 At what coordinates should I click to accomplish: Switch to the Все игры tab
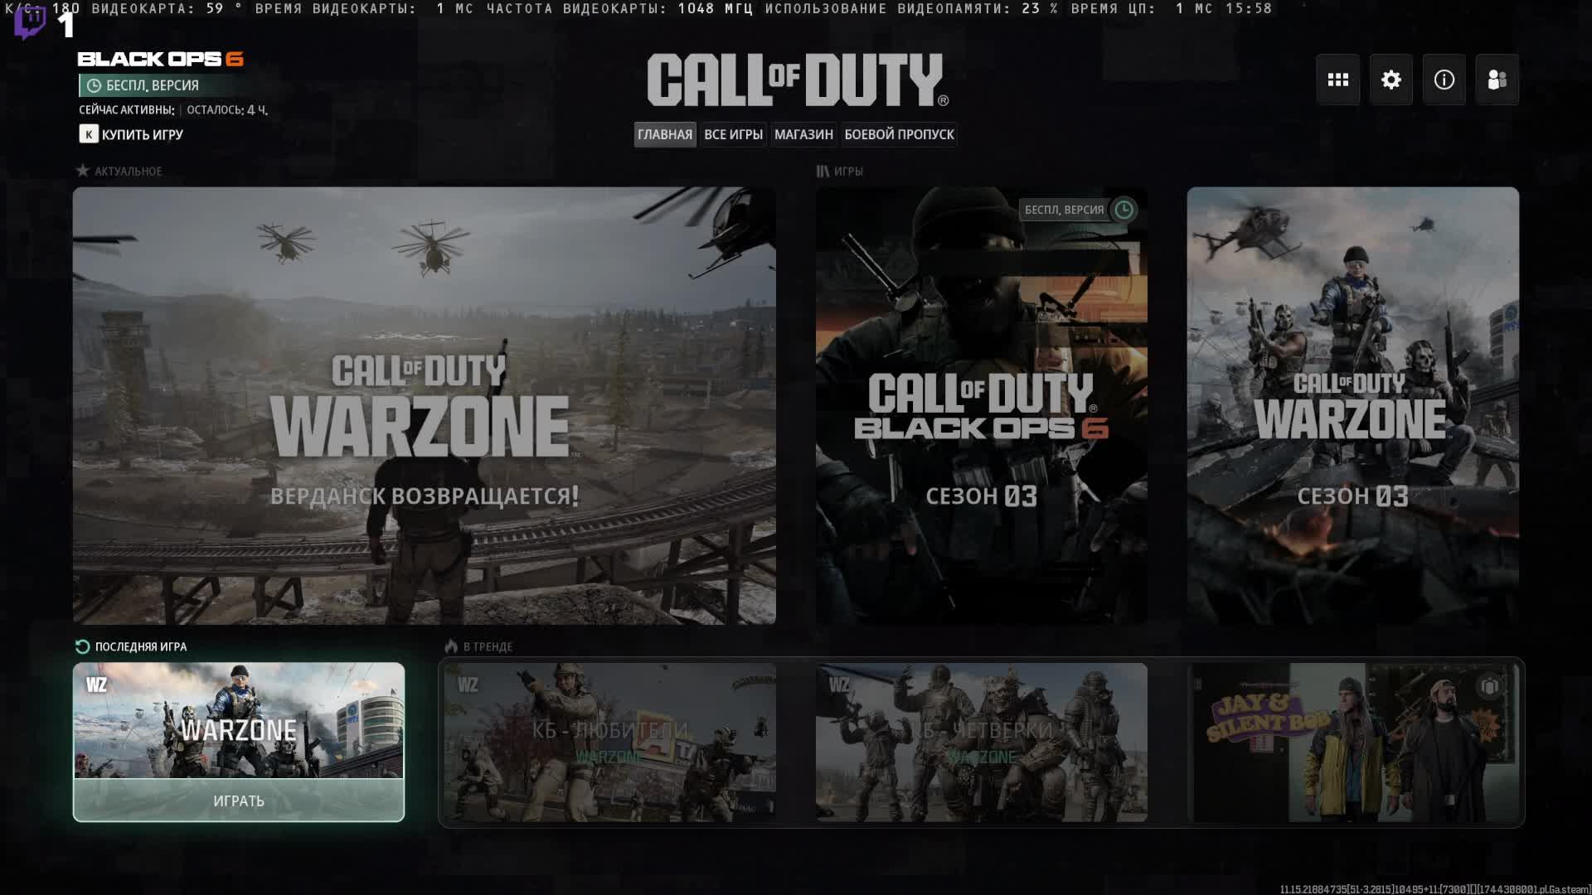(x=733, y=134)
